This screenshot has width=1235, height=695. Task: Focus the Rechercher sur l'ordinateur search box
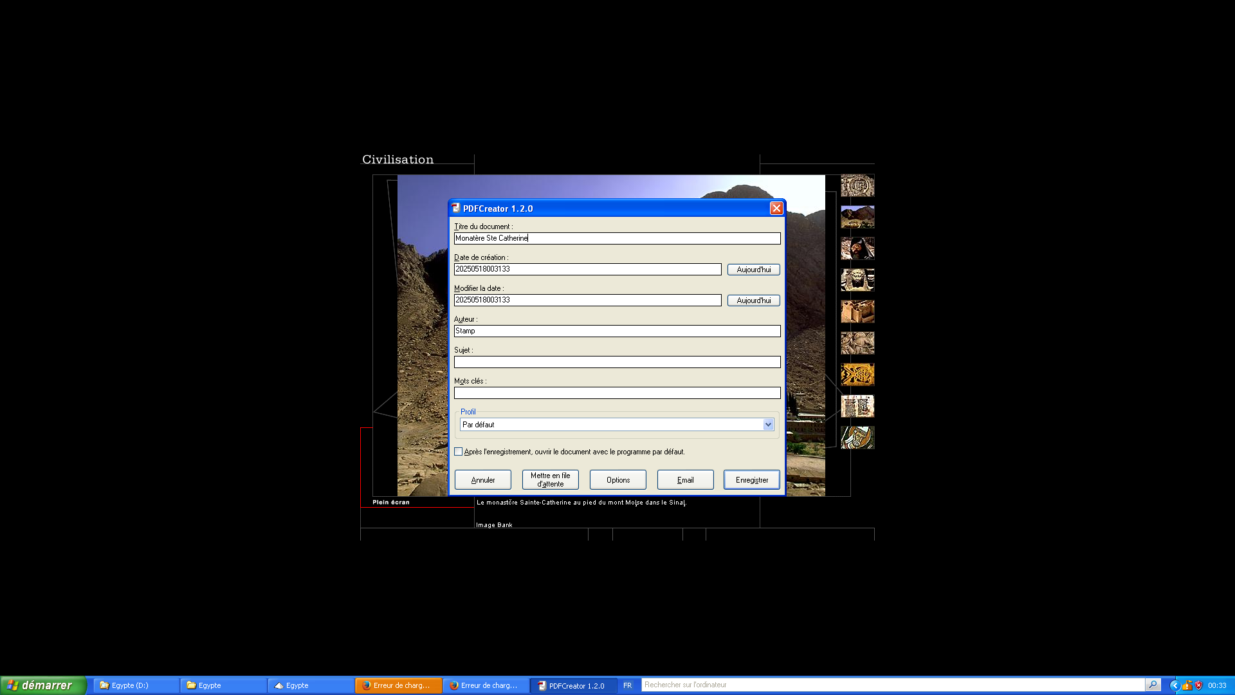pyautogui.click(x=893, y=685)
